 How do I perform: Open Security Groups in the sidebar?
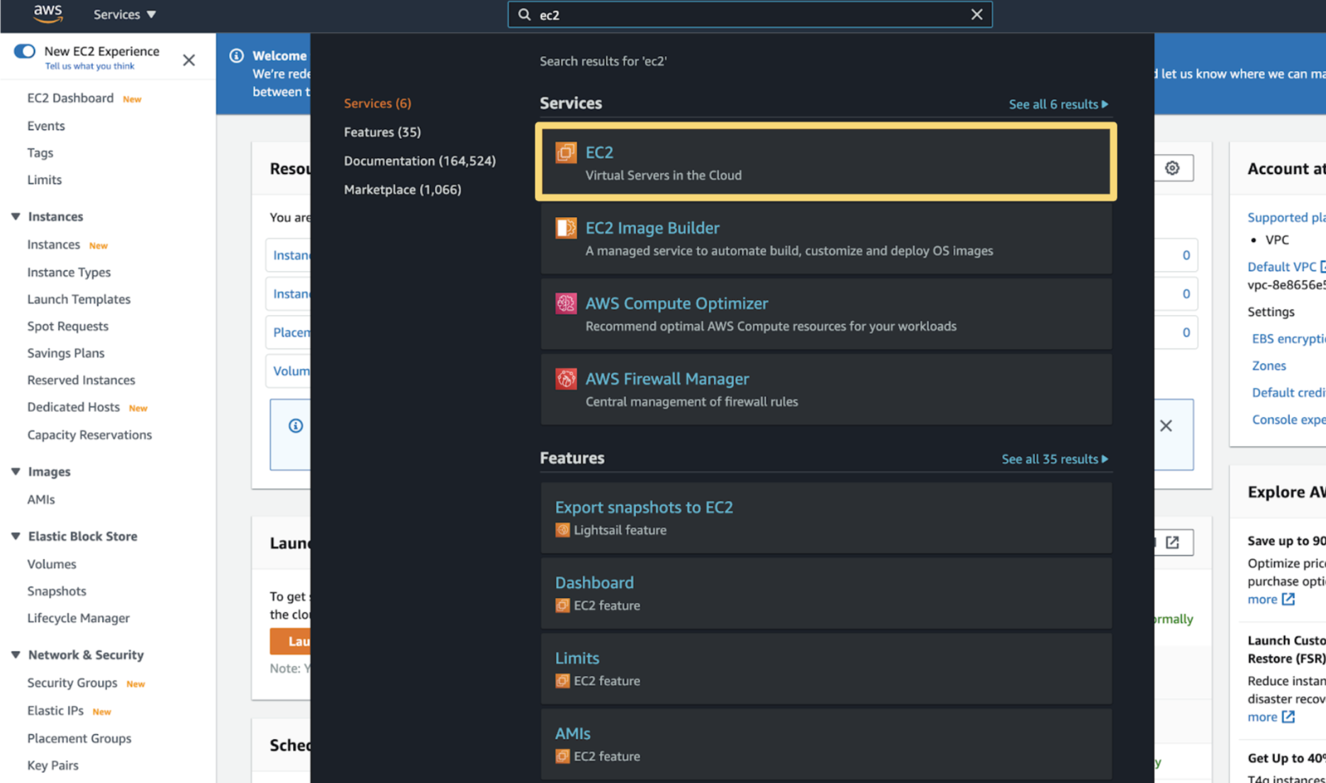pyautogui.click(x=72, y=682)
